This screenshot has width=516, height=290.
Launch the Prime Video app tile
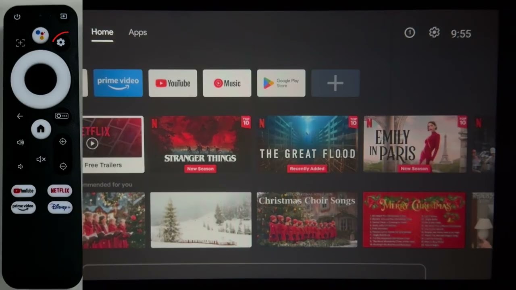[118, 83]
